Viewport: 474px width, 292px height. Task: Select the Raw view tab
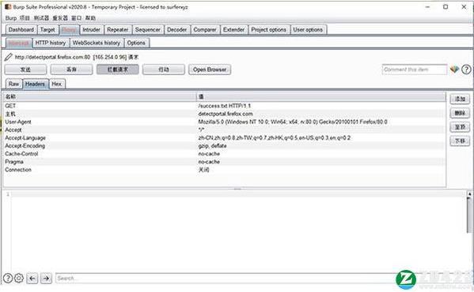pyautogui.click(x=13, y=84)
